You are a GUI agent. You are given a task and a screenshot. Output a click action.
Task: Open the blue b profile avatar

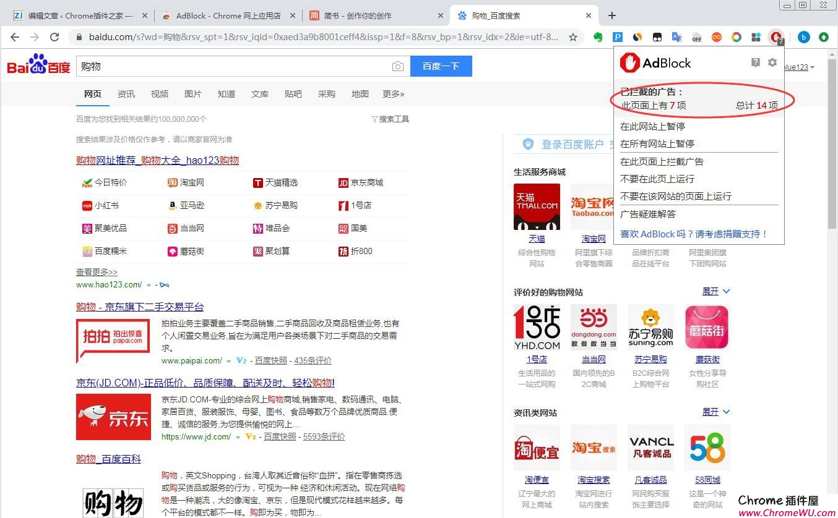[804, 37]
